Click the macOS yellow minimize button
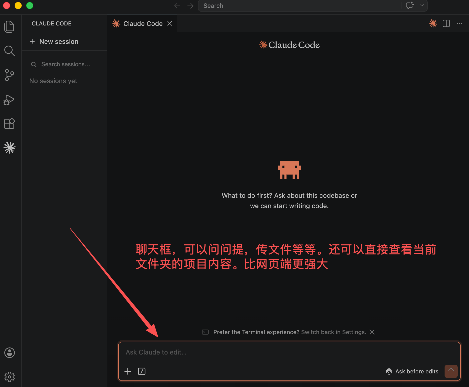 click(18, 6)
